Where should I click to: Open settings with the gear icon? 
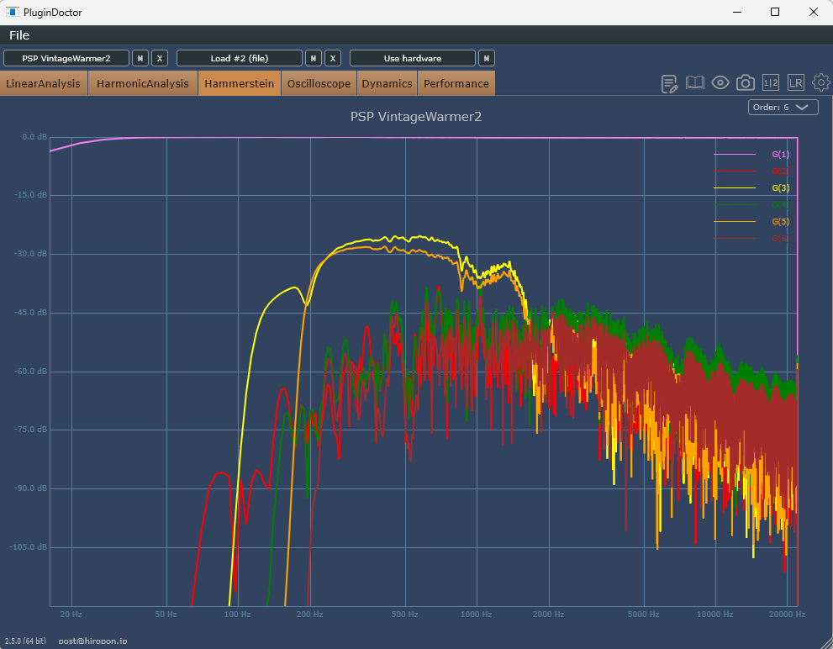pos(820,82)
